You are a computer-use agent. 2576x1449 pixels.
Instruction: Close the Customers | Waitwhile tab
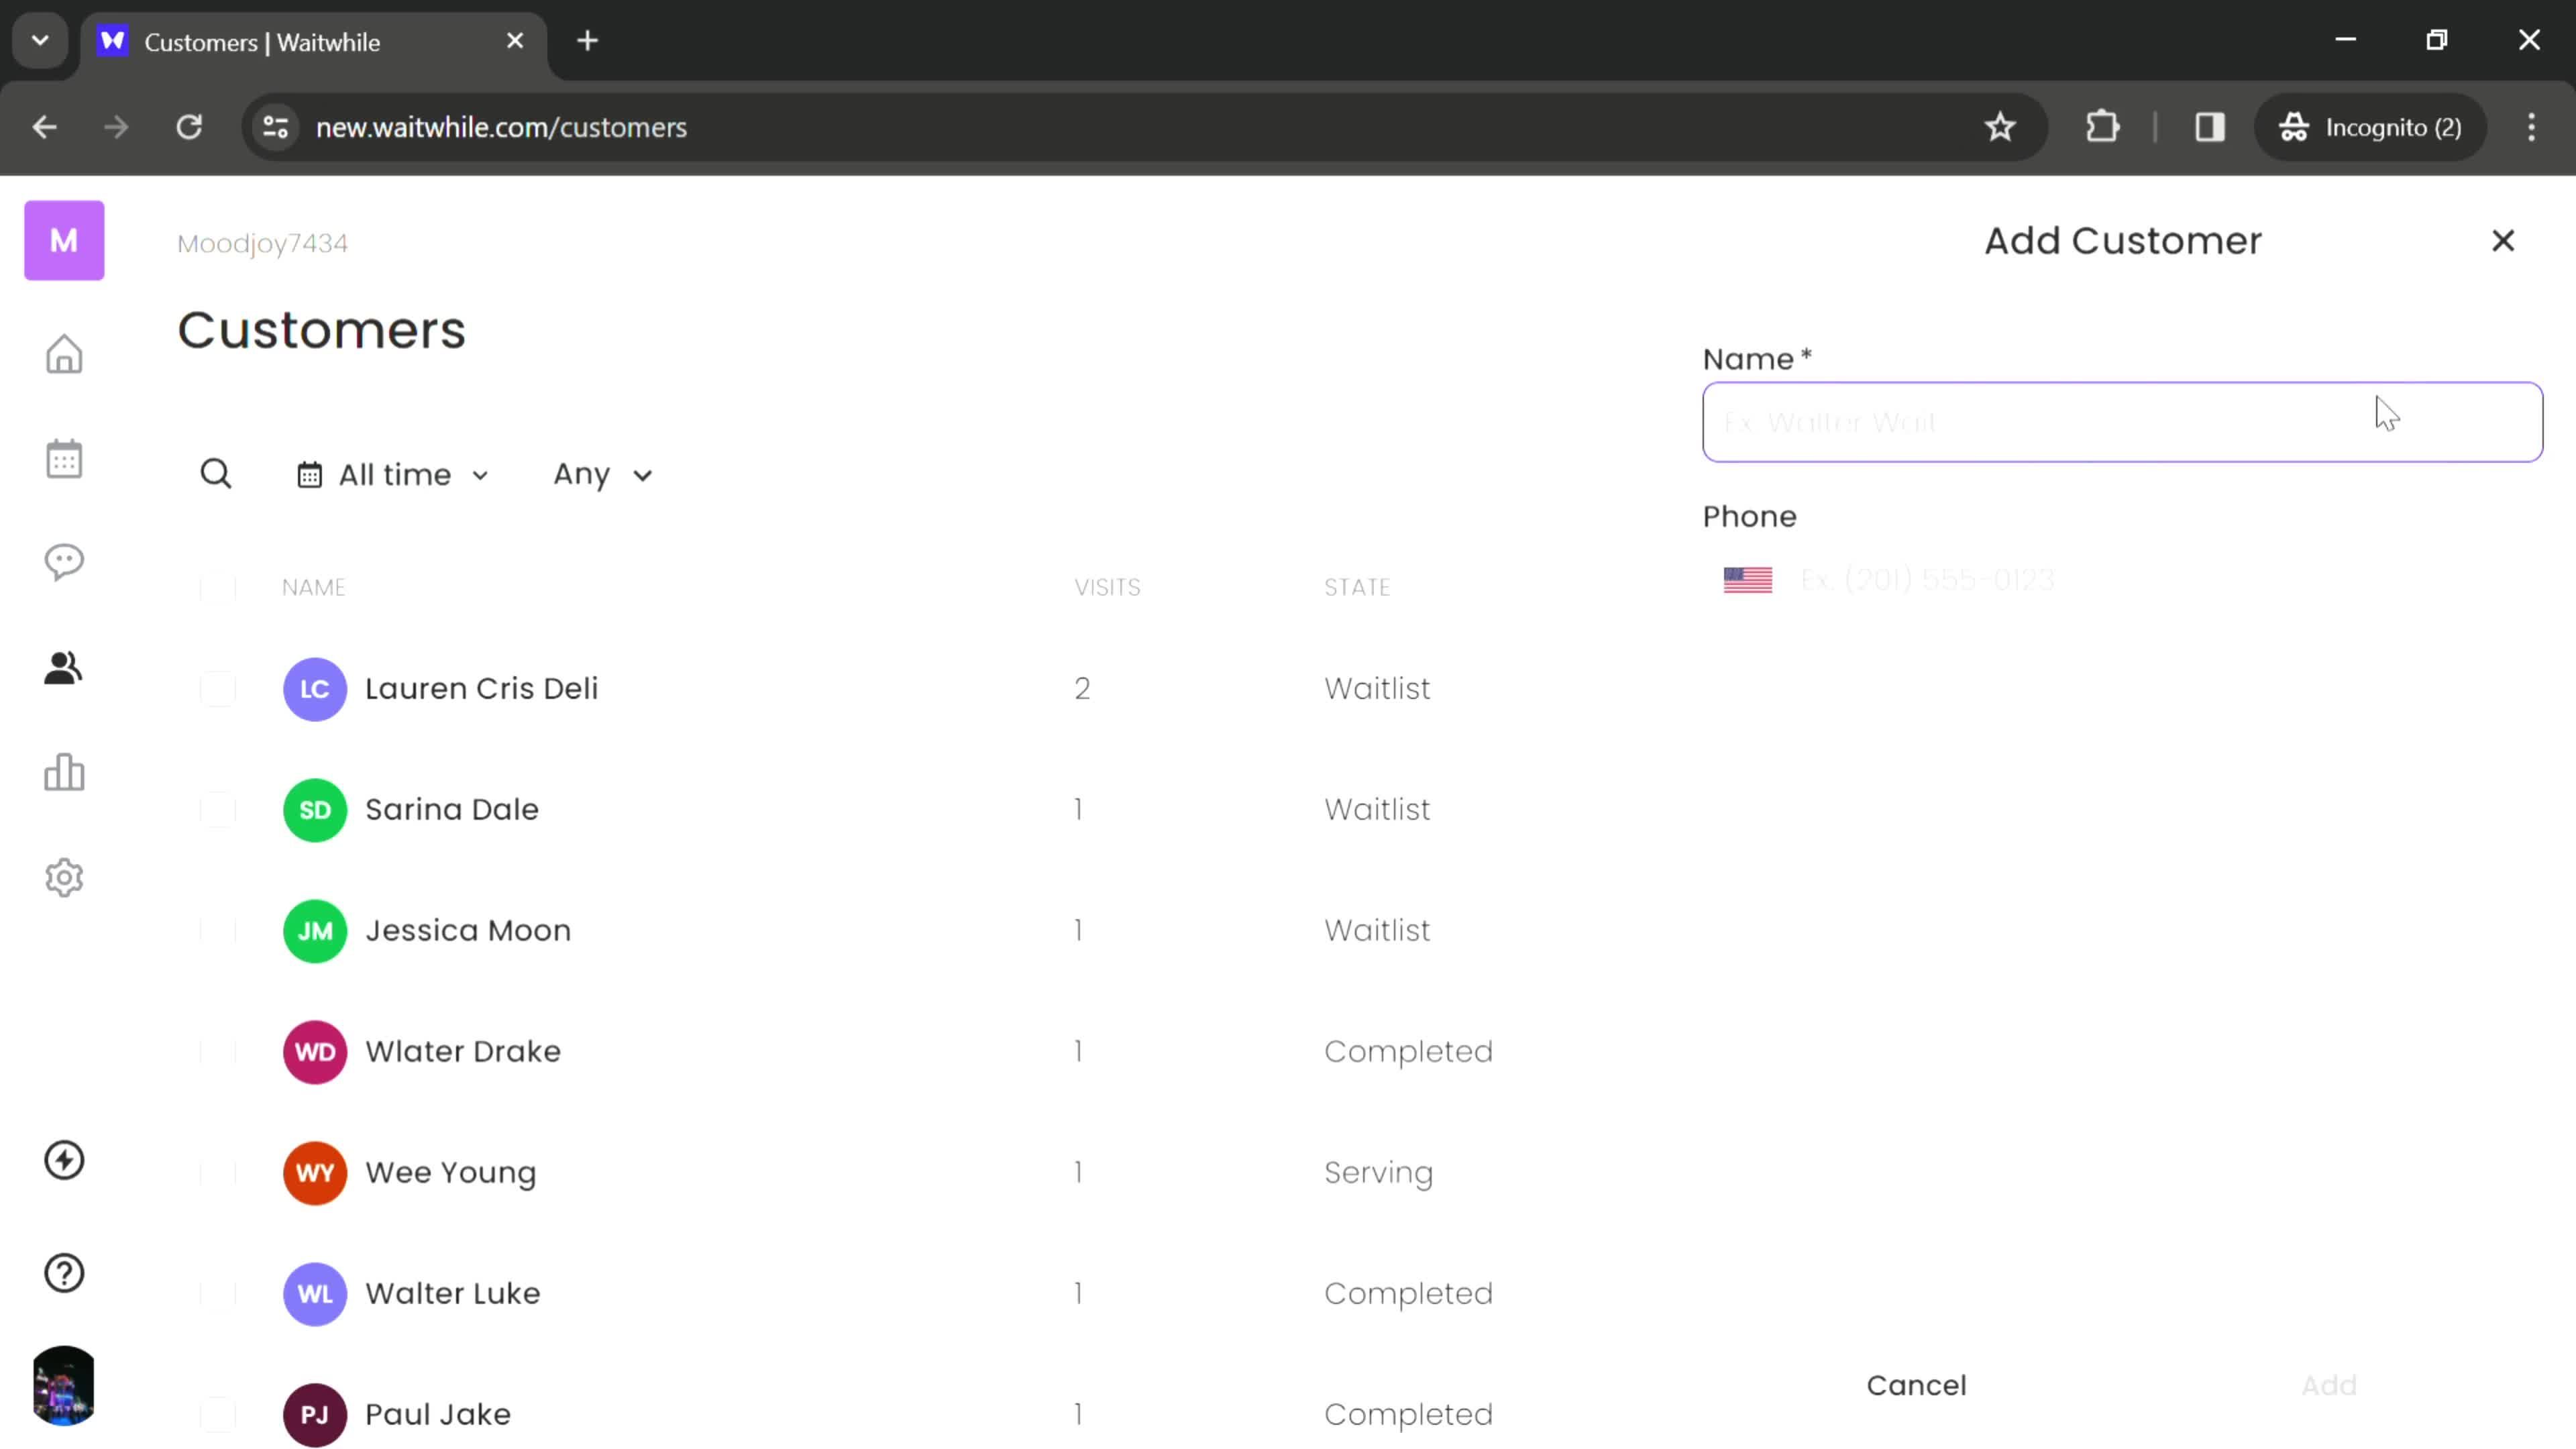pos(515,41)
